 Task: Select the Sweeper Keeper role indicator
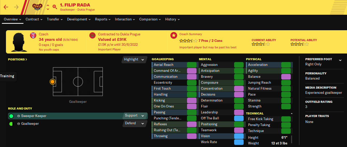pyautogui.click(x=11, y=116)
